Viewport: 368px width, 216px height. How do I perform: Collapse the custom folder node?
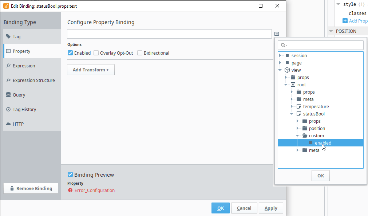click(x=297, y=136)
